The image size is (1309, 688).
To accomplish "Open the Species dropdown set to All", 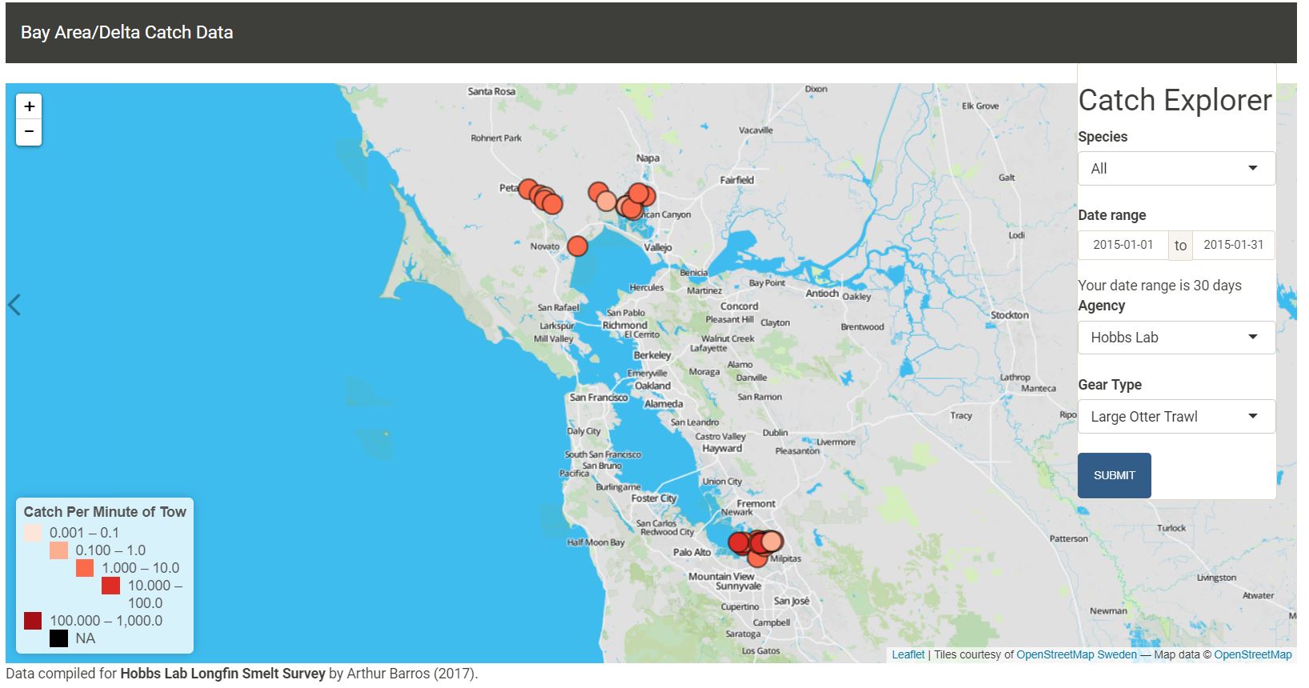I will tap(1176, 168).
